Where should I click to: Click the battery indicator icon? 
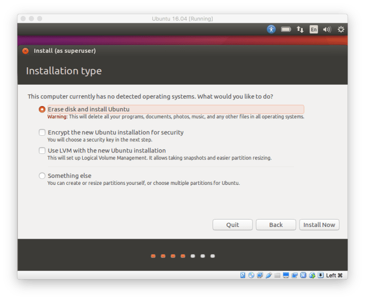coord(286,29)
